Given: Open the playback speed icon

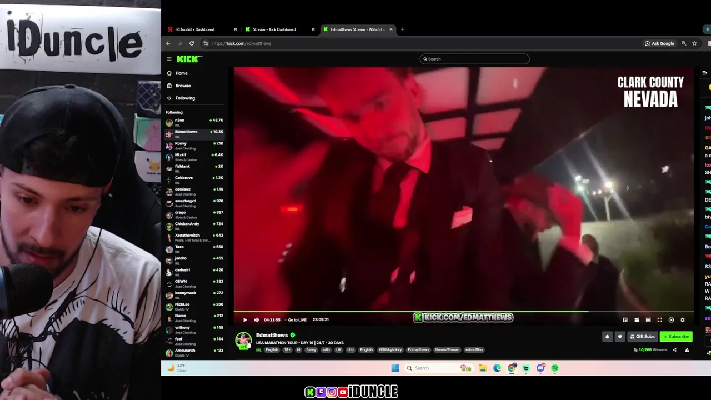Looking at the screenshot, I should coord(671,320).
